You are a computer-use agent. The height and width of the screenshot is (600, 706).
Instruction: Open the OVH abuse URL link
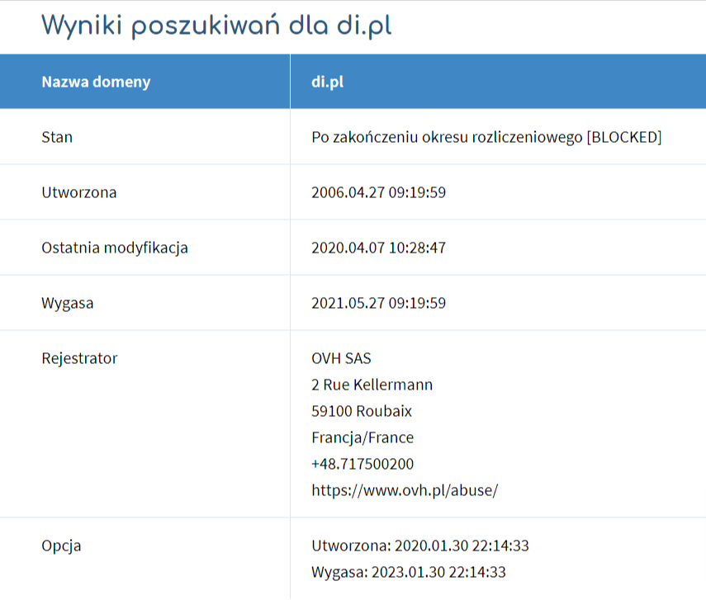point(405,490)
